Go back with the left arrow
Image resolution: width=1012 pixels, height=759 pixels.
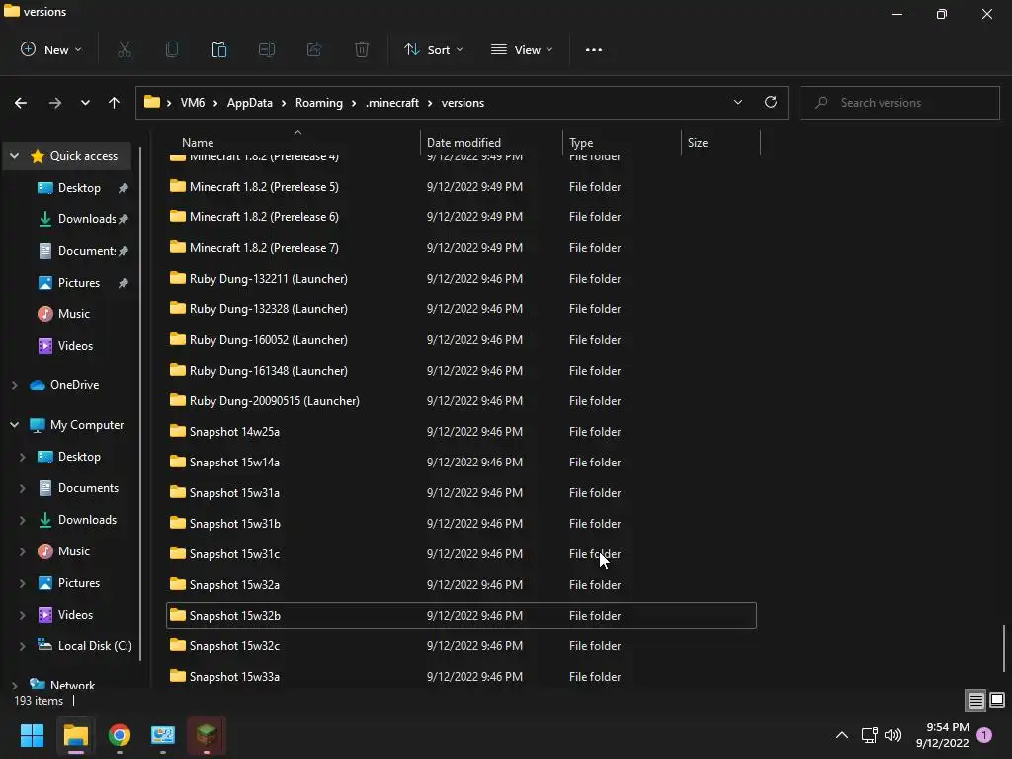click(x=21, y=103)
